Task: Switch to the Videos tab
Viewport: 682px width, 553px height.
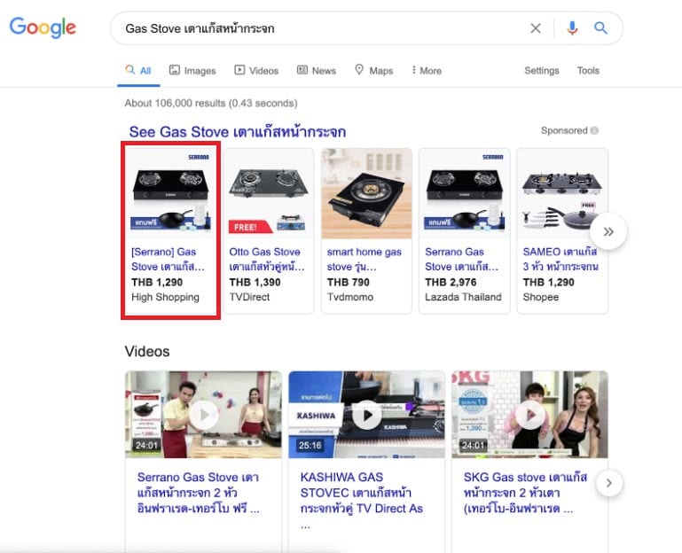Action: pos(256,70)
